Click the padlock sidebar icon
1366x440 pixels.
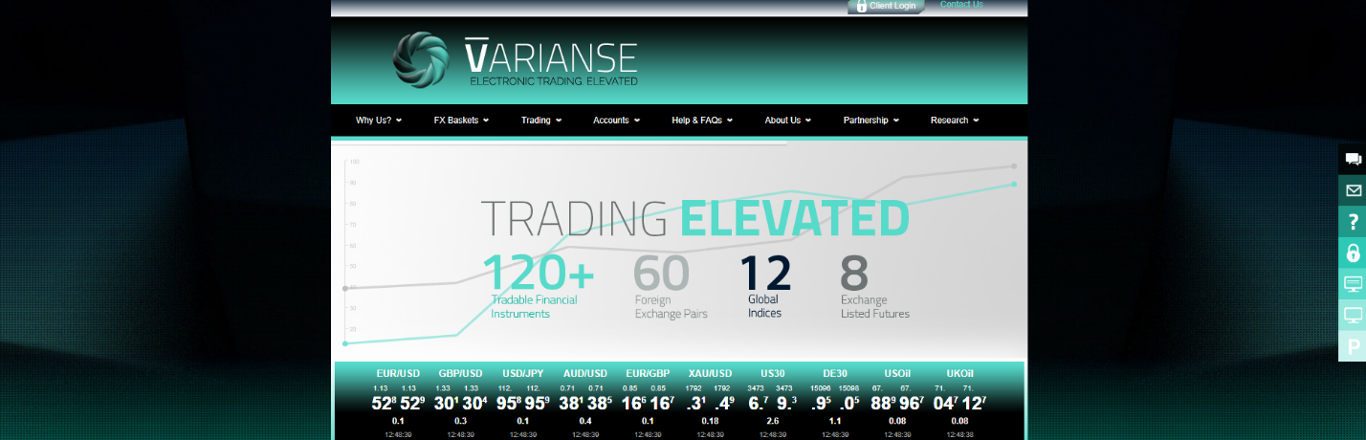[1353, 253]
